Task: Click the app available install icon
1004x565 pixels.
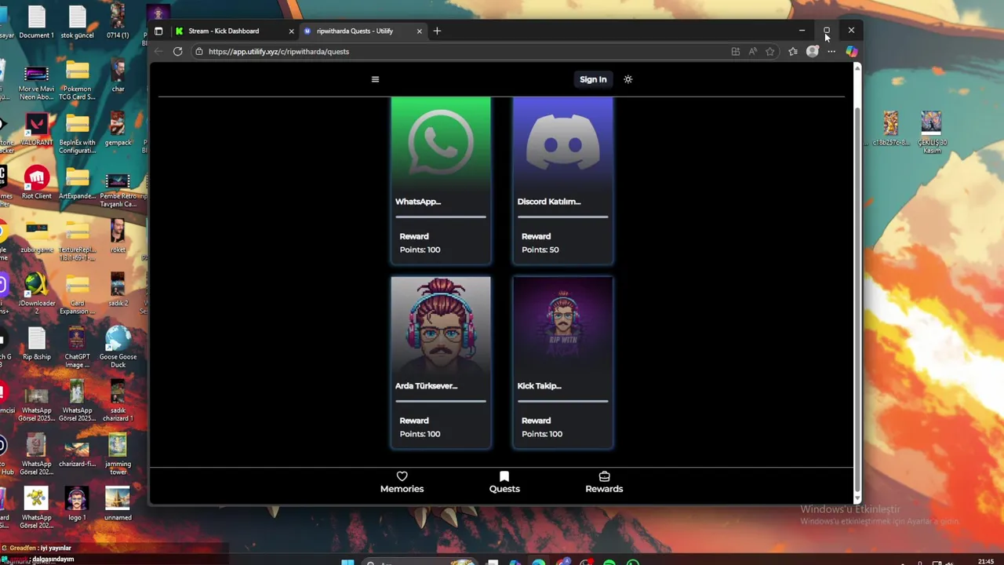Action: click(735, 52)
